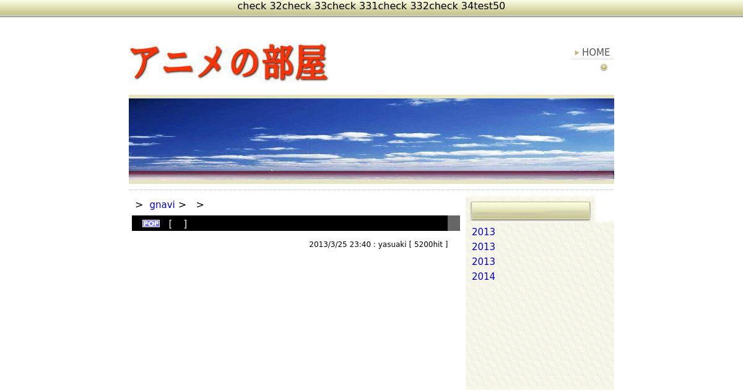Click the 'test50' text in the top bar
The width and height of the screenshot is (743, 390).
[490, 6]
